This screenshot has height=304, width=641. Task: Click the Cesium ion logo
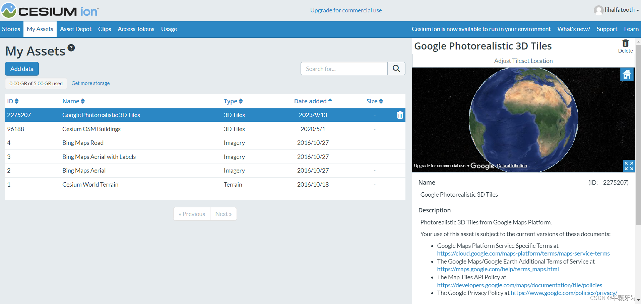coord(50,10)
